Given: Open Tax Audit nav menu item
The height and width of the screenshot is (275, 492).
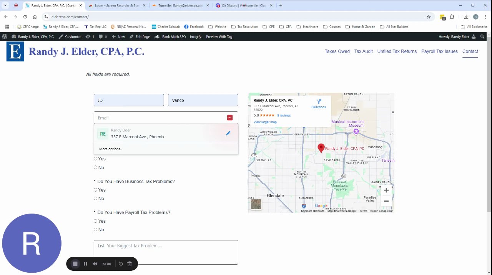Looking at the screenshot, I should [364, 51].
